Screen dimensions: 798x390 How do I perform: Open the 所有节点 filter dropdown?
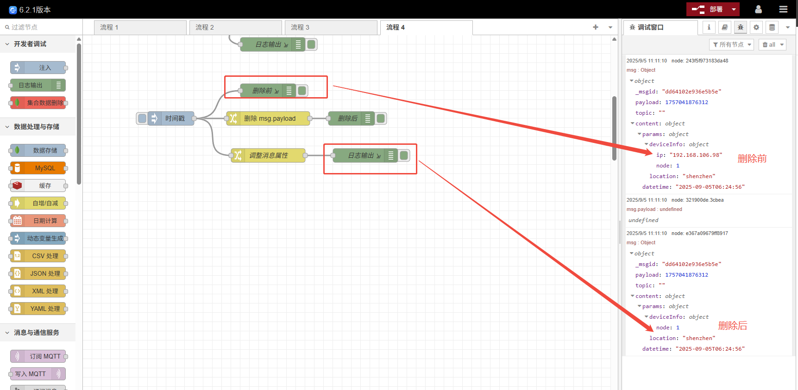731,44
